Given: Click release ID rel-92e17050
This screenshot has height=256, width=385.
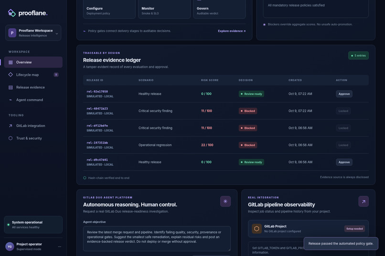Looking at the screenshot, I should coord(97,92).
